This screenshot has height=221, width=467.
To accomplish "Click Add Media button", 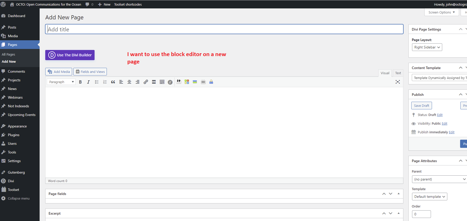I will [x=59, y=72].
